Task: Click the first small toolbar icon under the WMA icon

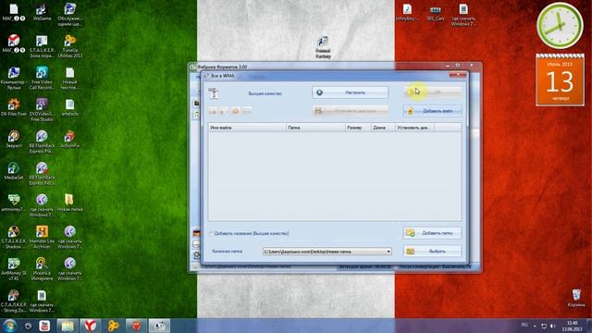Action: point(213,111)
